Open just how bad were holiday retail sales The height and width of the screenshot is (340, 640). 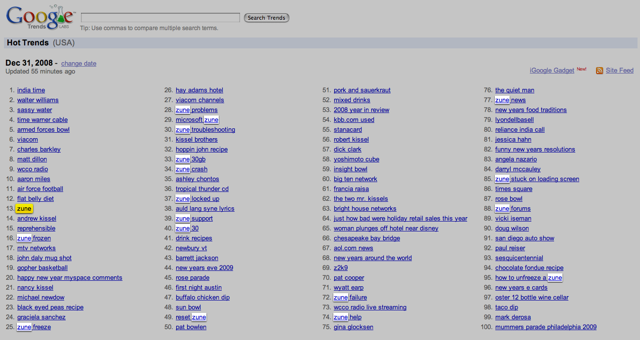(x=400, y=219)
